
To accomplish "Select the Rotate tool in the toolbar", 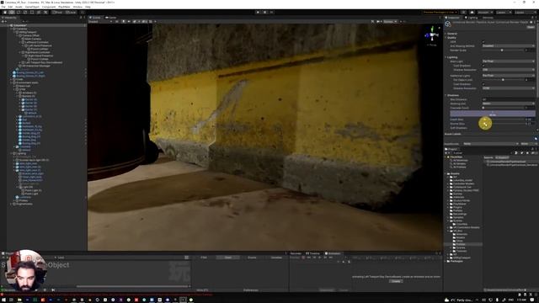I will (x=19, y=13).
